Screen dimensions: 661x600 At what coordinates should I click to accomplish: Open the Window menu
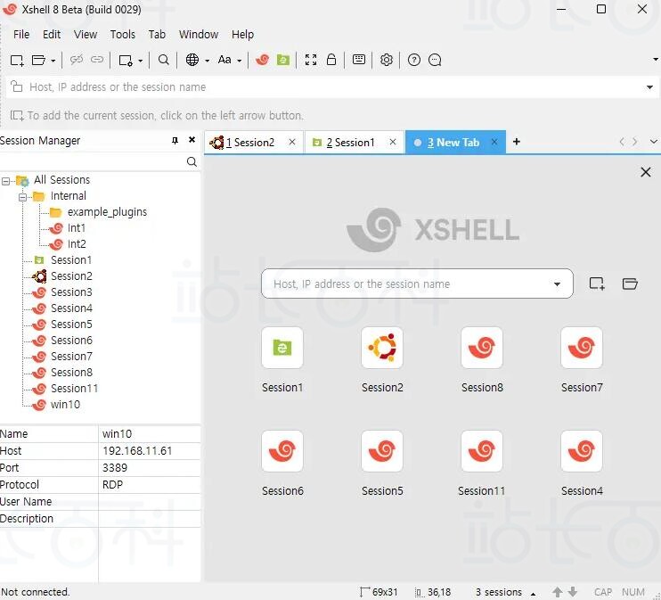coord(199,34)
